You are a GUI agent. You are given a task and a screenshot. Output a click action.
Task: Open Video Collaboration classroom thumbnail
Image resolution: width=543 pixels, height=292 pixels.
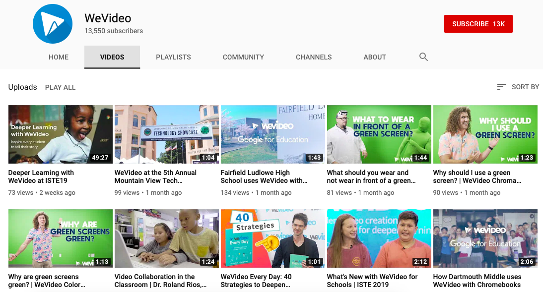(167, 238)
